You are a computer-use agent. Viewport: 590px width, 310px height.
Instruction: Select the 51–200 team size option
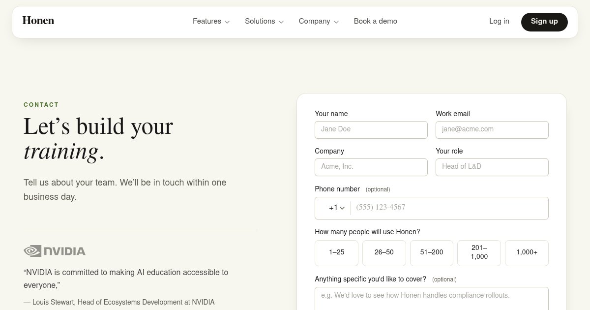pyautogui.click(x=432, y=253)
